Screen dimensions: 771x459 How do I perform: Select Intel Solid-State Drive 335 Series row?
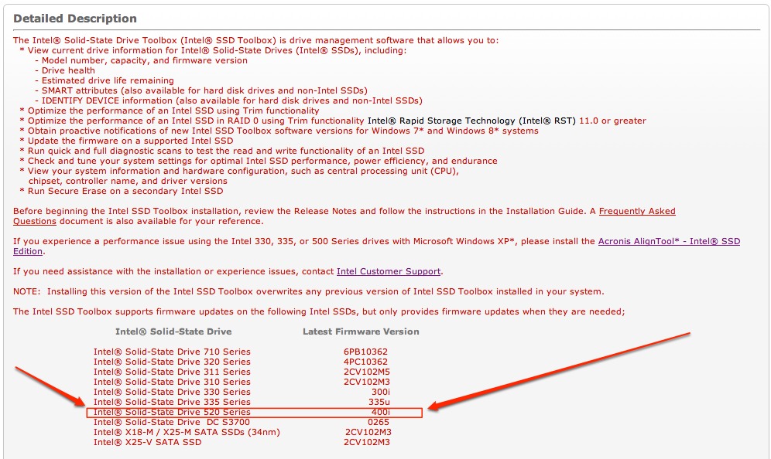click(x=242, y=402)
